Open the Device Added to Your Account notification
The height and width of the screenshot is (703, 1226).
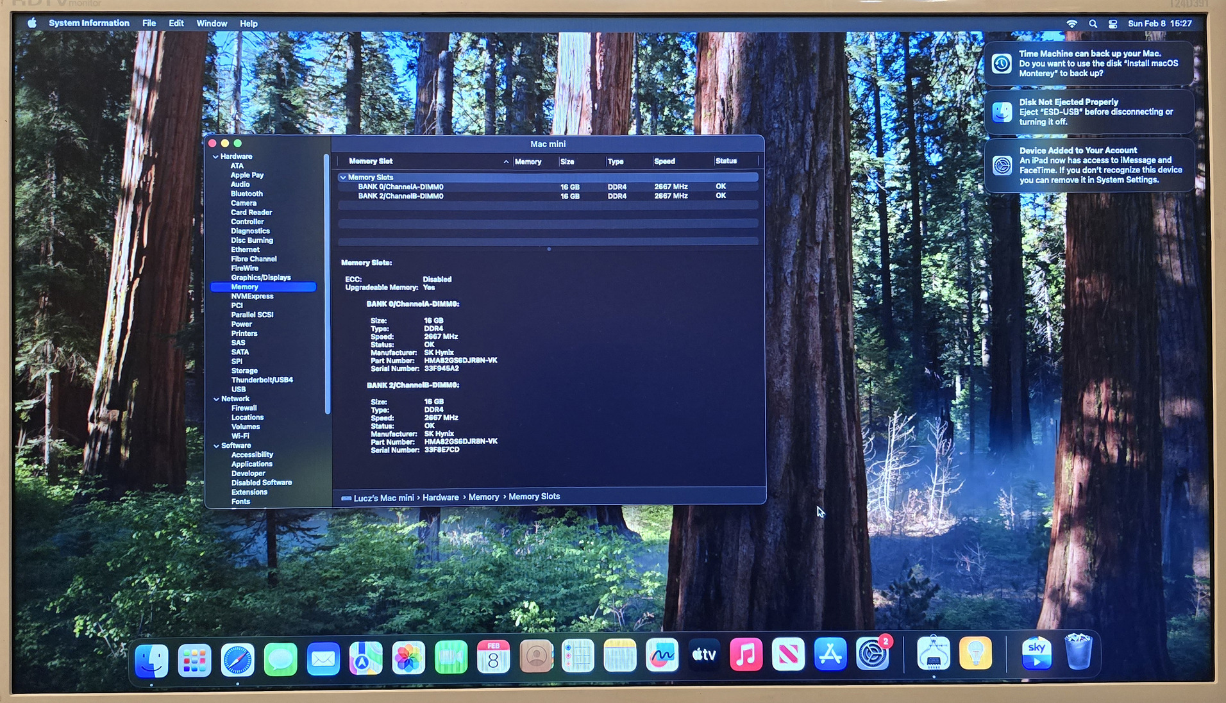[1089, 165]
